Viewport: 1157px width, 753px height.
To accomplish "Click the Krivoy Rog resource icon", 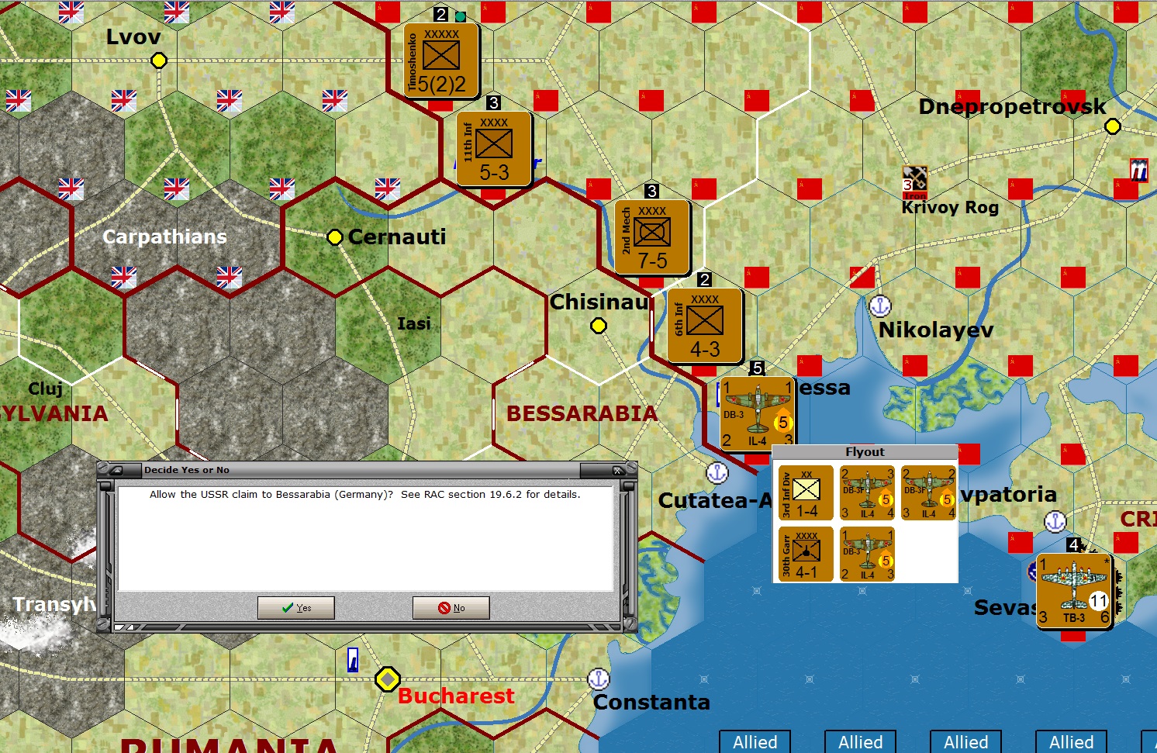I will tap(915, 182).
